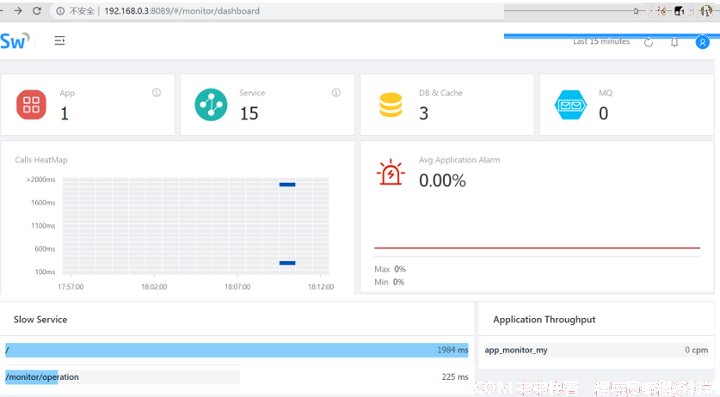The height and width of the screenshot is (397, 720).
Task: Click the upper blue heatmap cell near >2000ms
Action: [287, 185]
